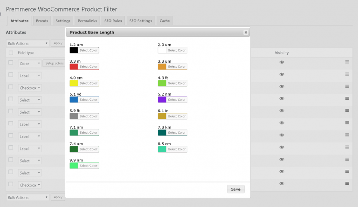Click the Setup colors button
358x207 pixels.
point(55,63)
